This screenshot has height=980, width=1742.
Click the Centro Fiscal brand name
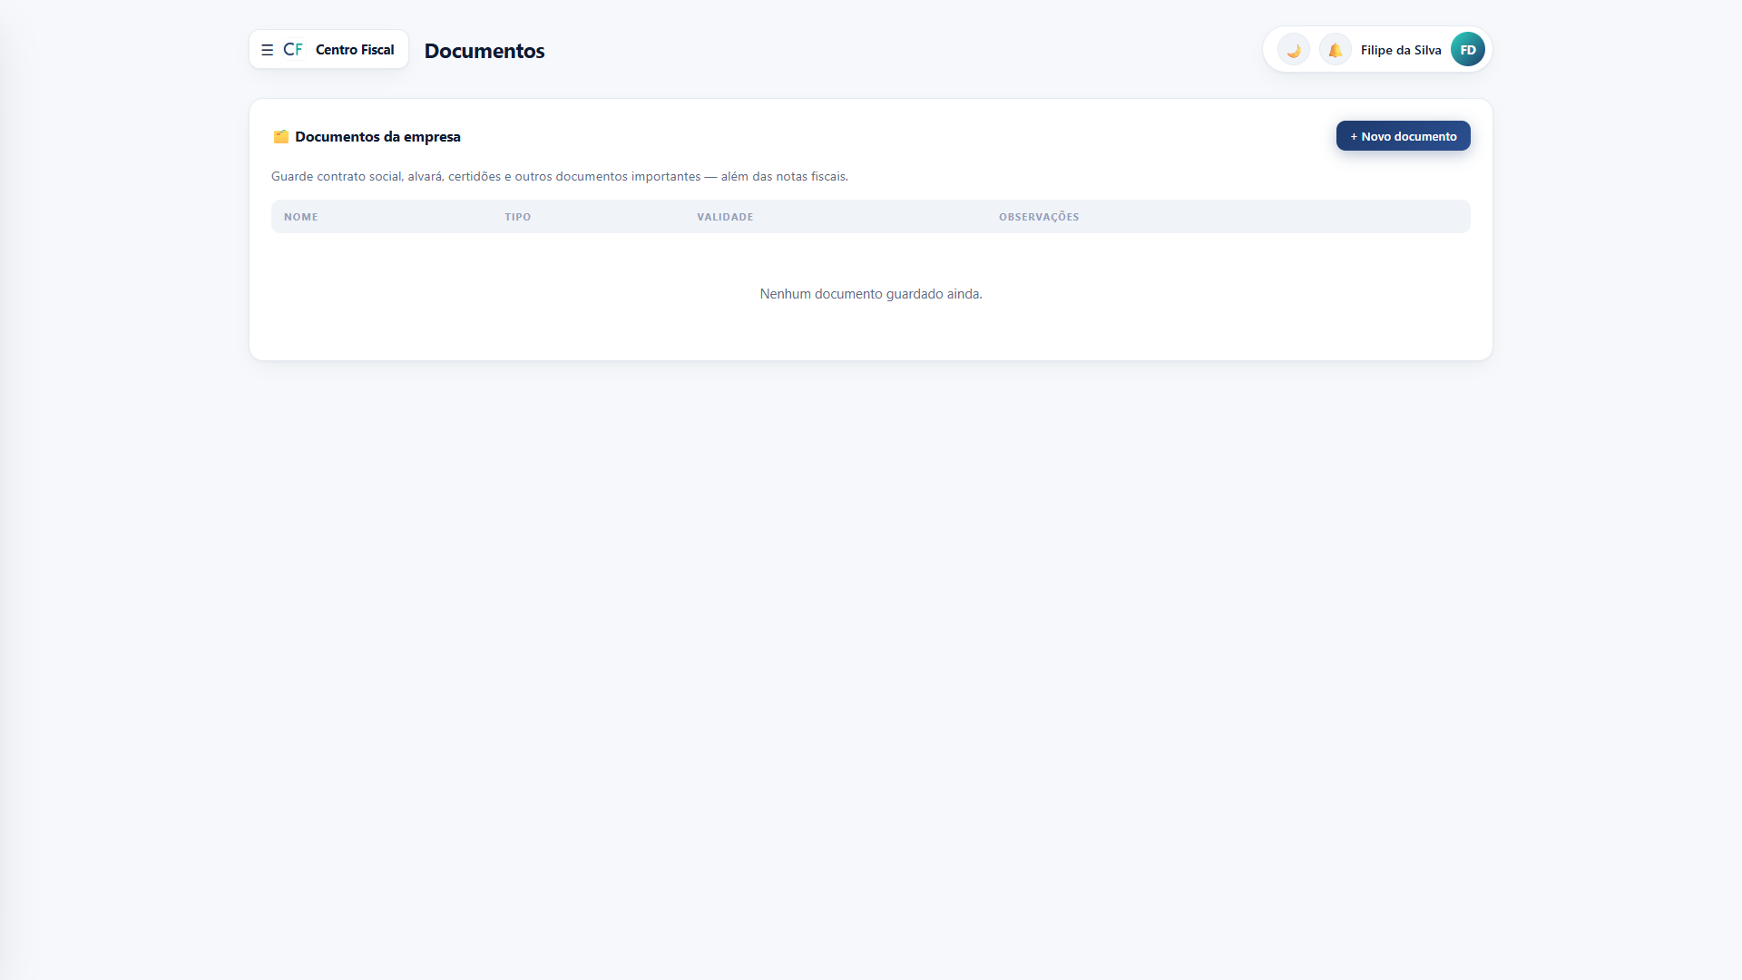tap(355, 50)
